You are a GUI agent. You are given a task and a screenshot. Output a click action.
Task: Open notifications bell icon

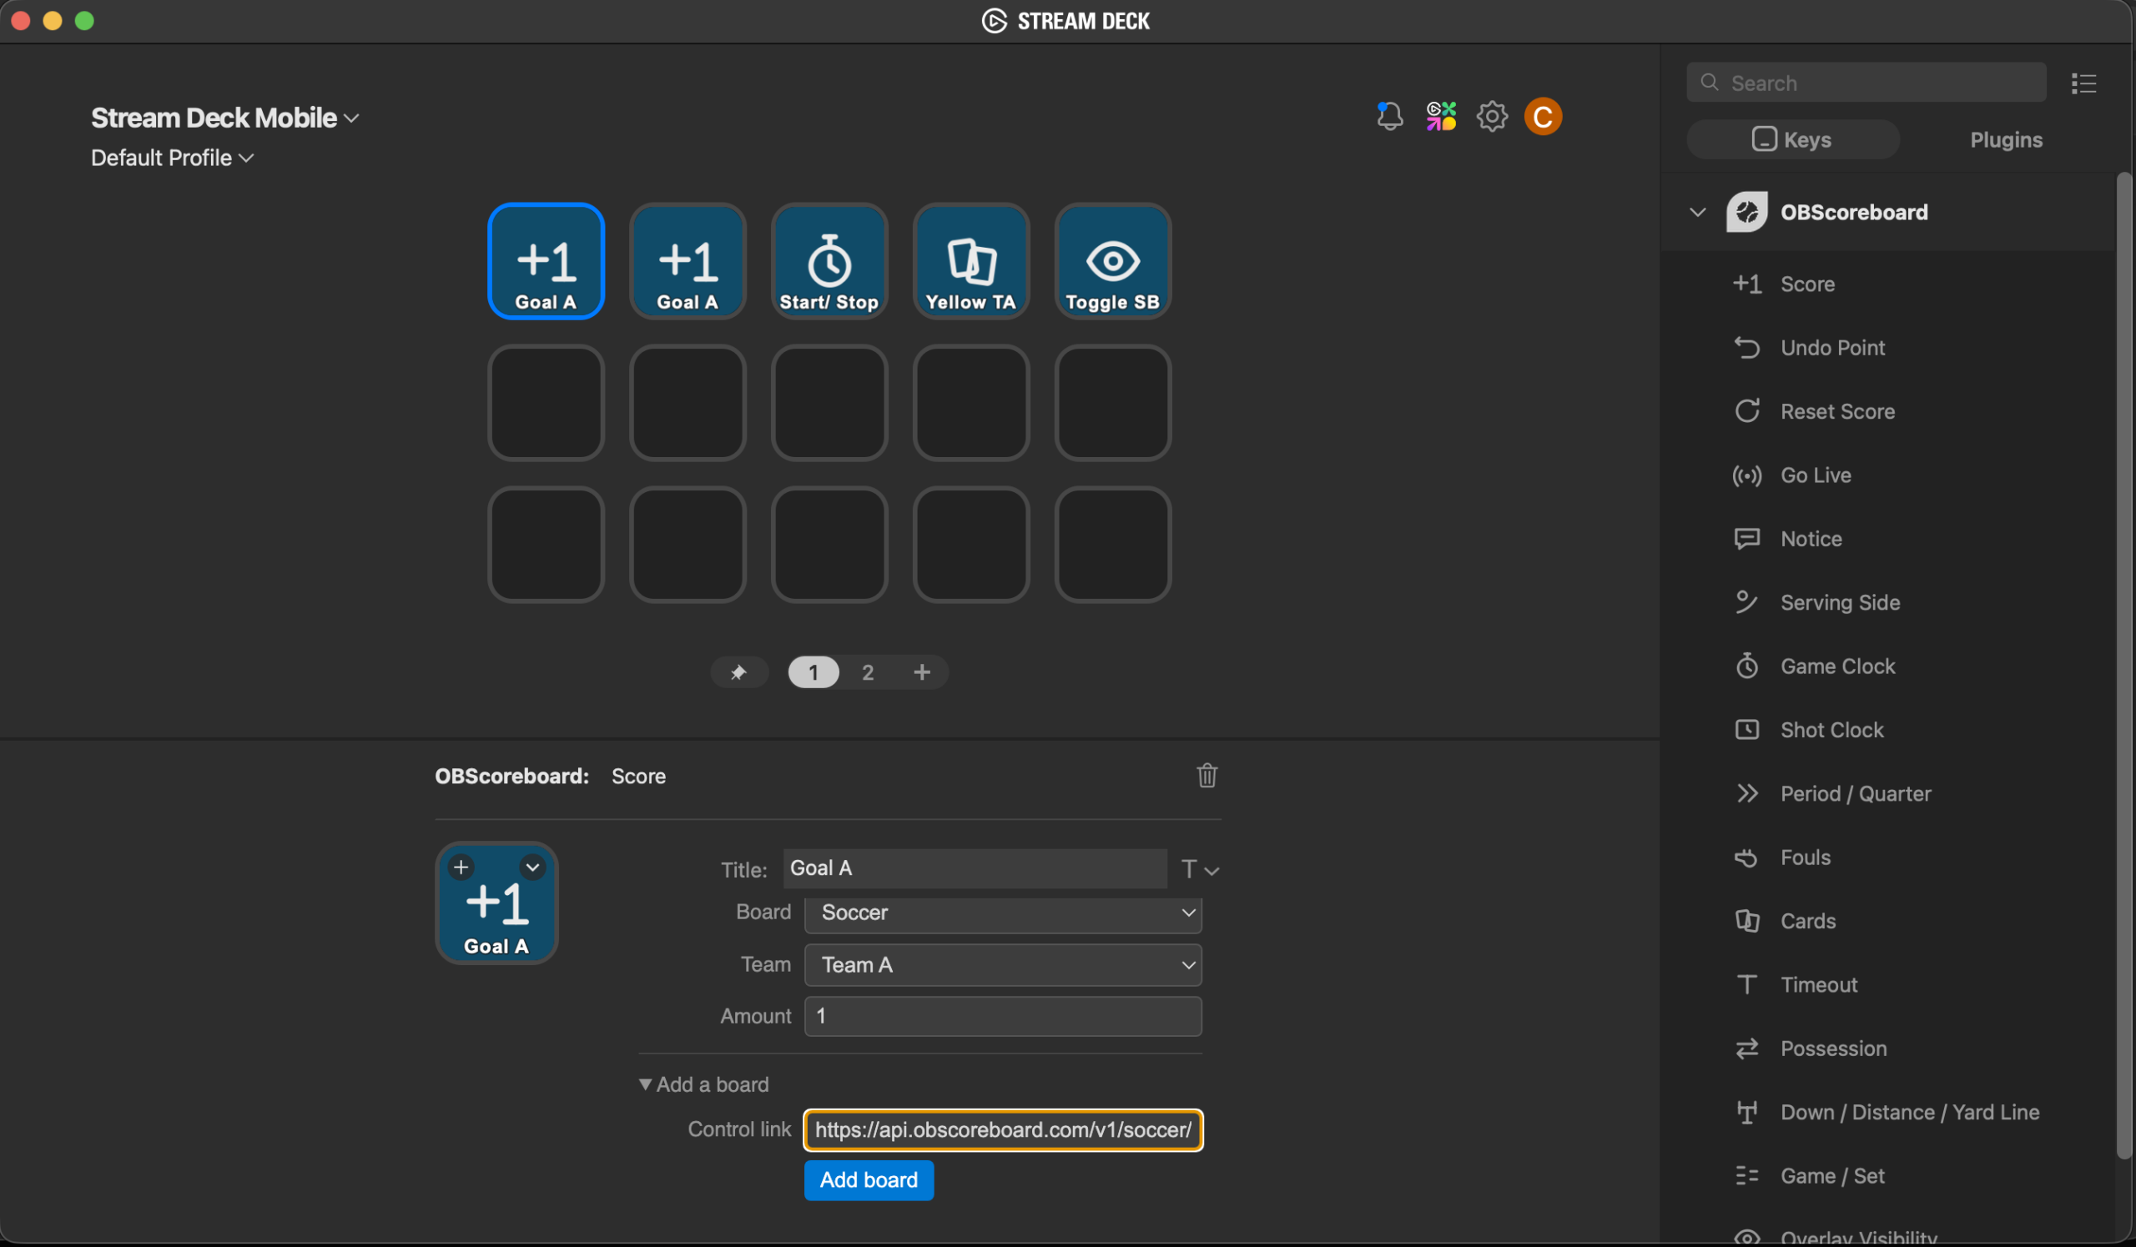pyautogui.click(x=1389, y=116)
